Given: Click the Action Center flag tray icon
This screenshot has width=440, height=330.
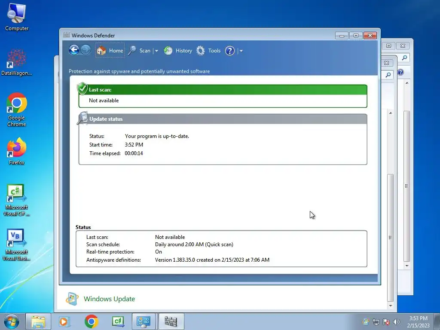Looking at the screenshot, I should [386, 322].
